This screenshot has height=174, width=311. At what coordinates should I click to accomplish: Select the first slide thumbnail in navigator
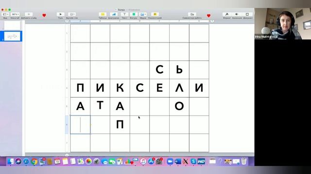12,26
